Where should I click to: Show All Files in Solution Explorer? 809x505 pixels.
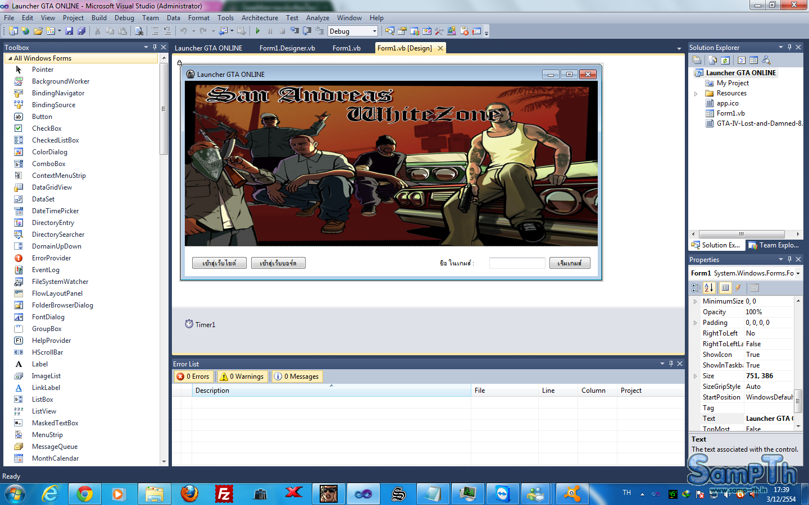[x=712, y=60]
